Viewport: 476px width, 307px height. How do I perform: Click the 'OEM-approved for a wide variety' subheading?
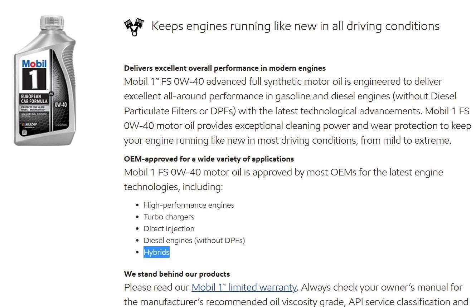pyautogui.click(x=209, y=159)
